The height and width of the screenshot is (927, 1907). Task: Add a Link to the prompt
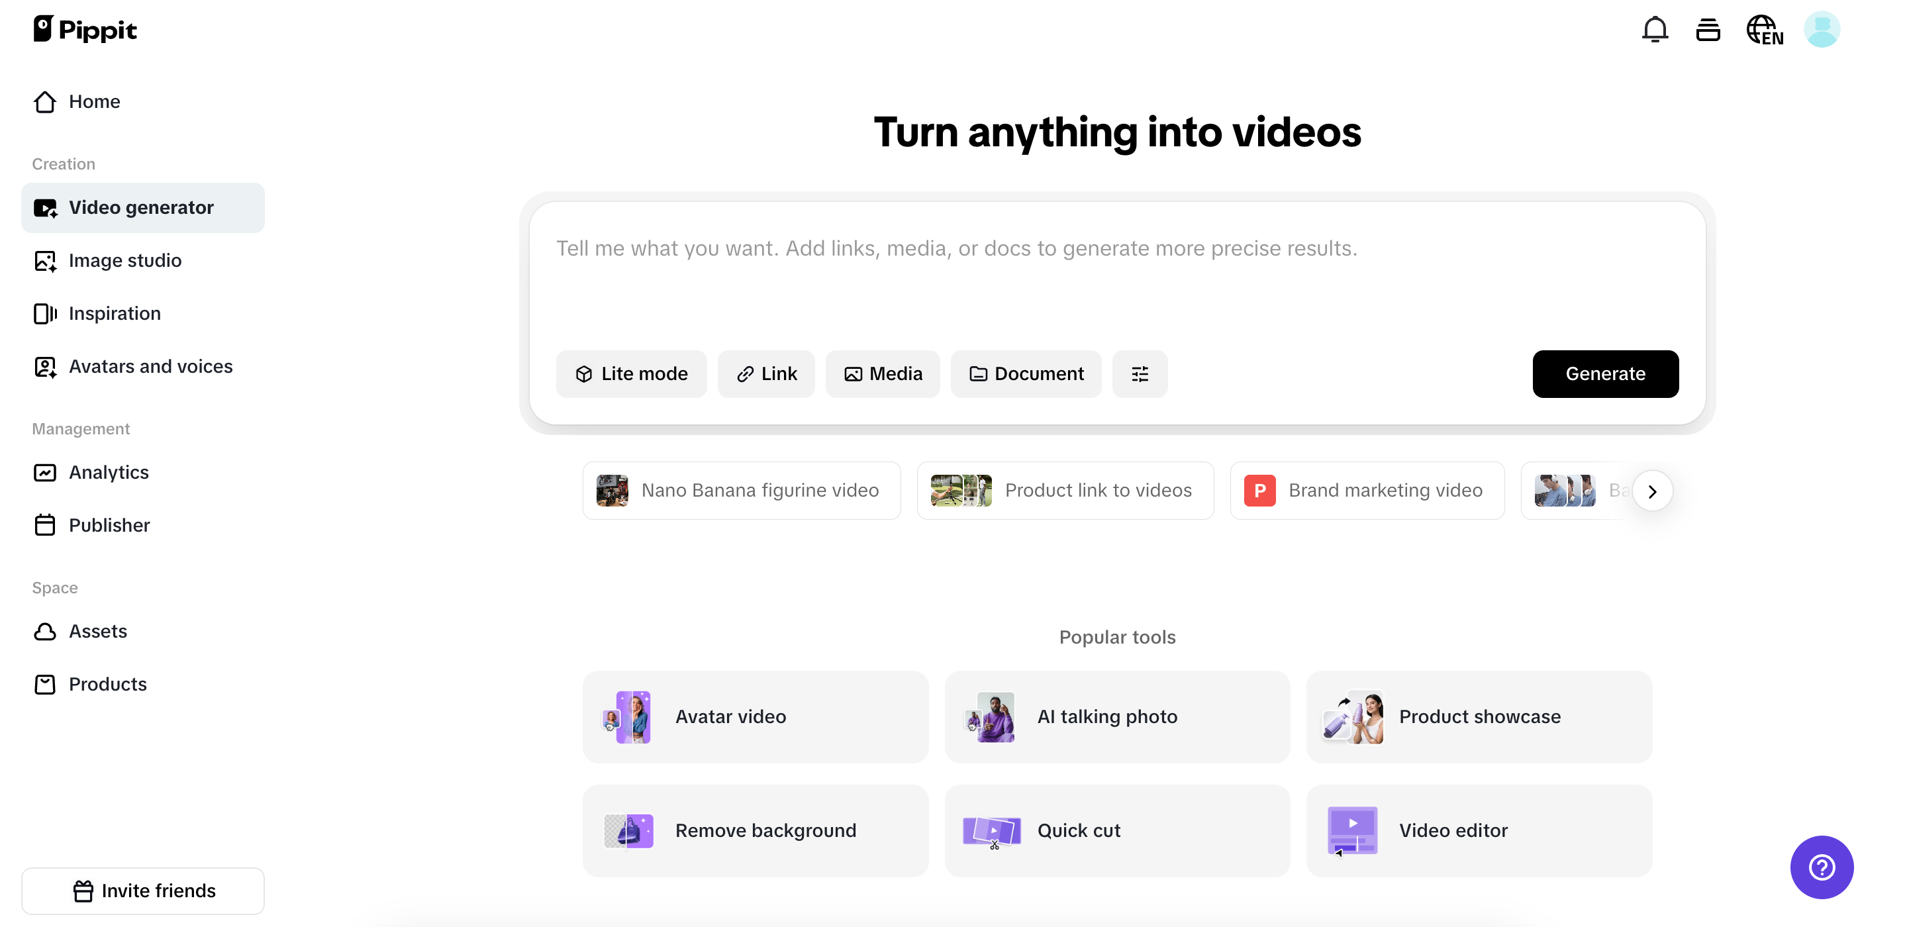766,374
